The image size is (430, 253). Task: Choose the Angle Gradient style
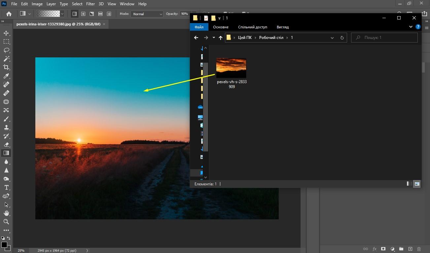[92, 14]
